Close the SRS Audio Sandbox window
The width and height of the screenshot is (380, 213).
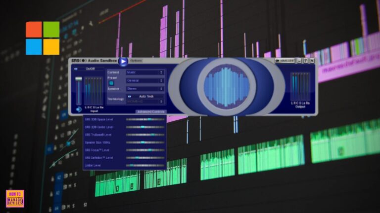[x=312, y=61]
